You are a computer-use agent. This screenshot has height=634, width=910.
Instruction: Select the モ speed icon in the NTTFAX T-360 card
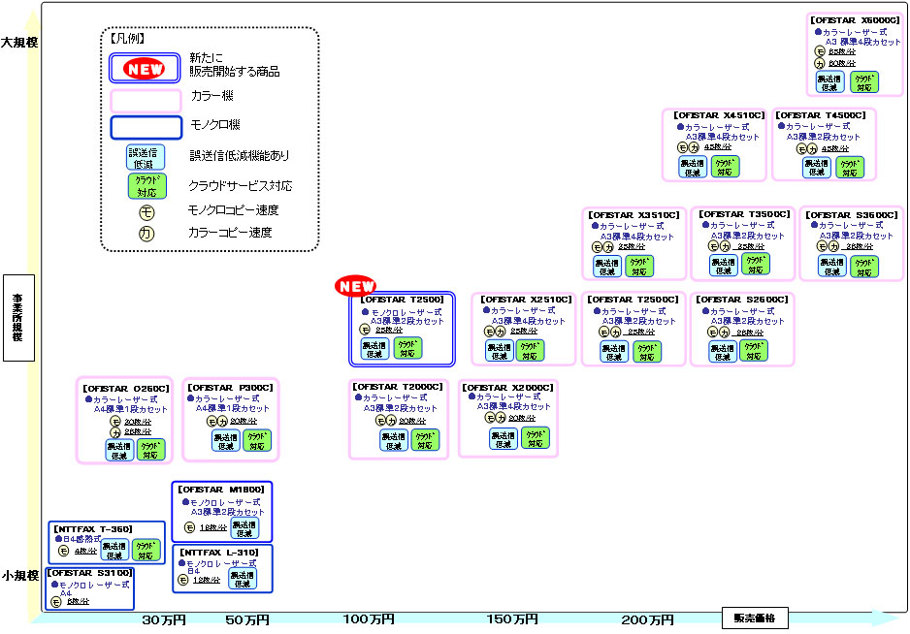click(x=64, y=551)
